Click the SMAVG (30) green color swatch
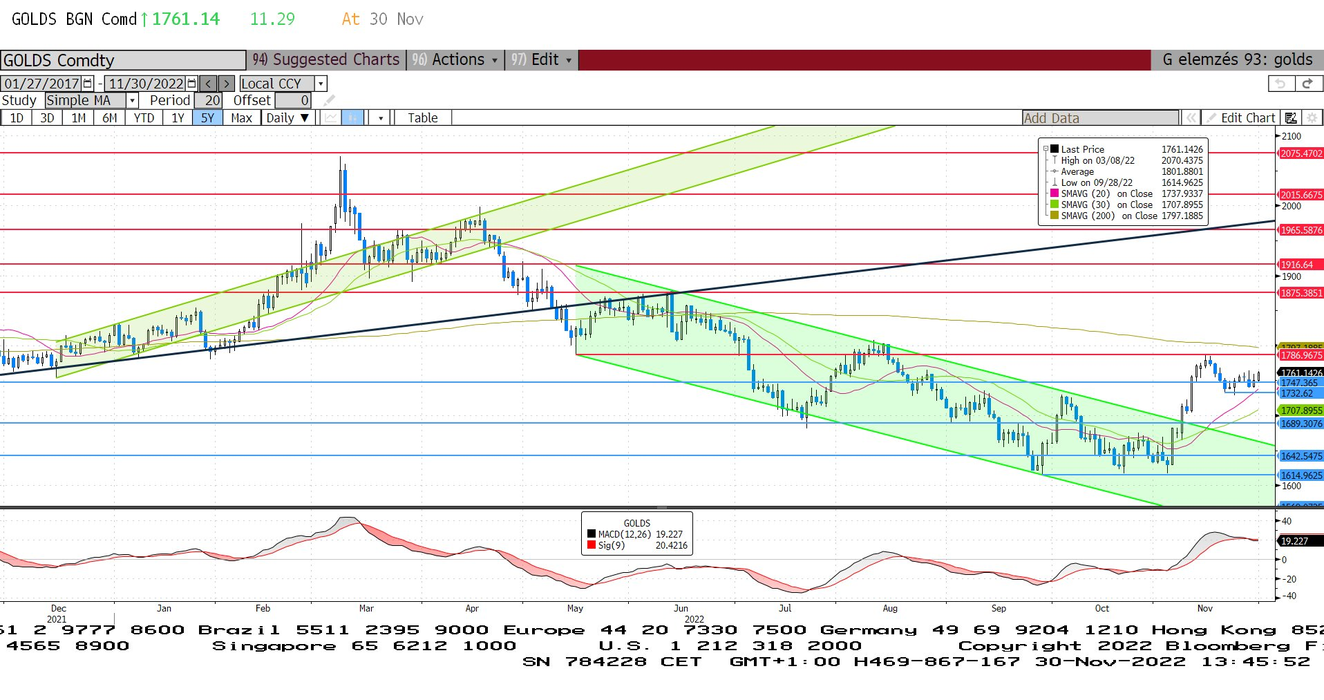 tap(1055, 205)
